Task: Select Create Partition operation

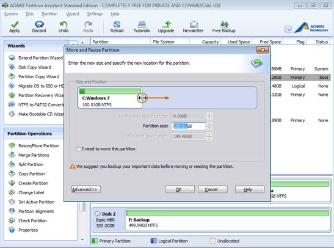Action: 29,183
